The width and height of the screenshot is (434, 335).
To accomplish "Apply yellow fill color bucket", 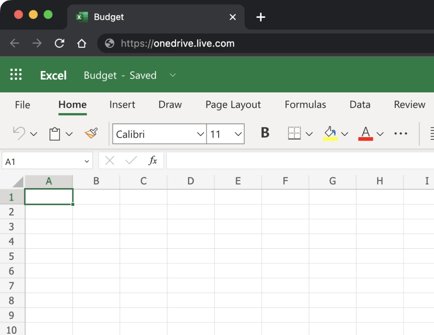I will point(330,134).
